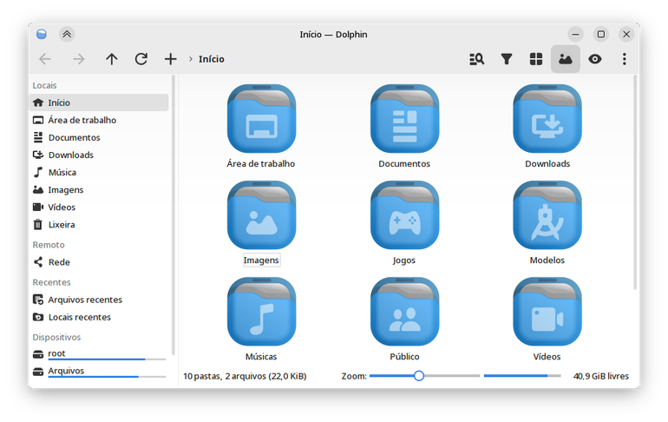
Task: Create new item with plus icon
Action: 170,59
